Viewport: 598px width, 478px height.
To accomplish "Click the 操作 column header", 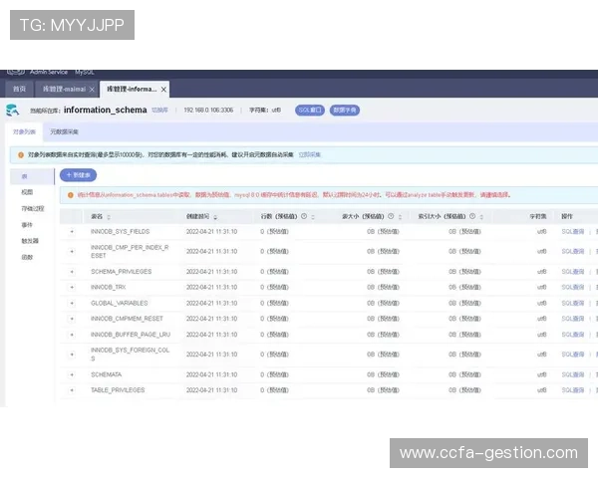I will [x=567, y=216].
